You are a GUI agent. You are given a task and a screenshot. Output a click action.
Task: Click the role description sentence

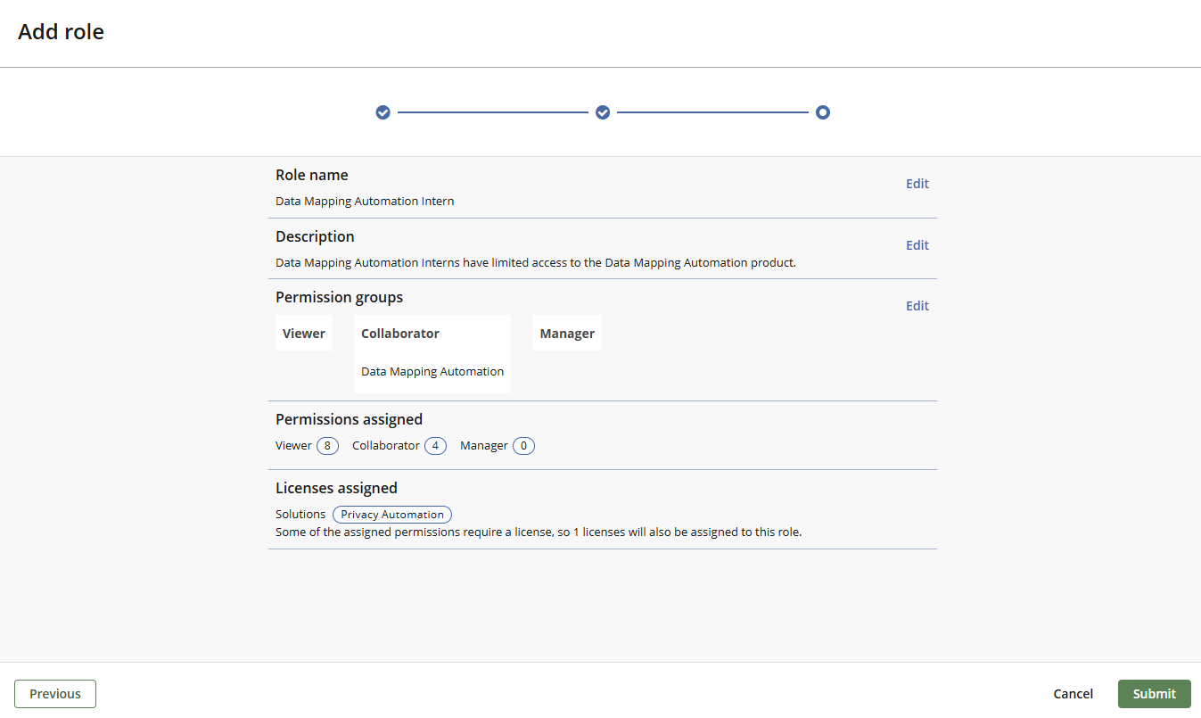pos(535,263)
